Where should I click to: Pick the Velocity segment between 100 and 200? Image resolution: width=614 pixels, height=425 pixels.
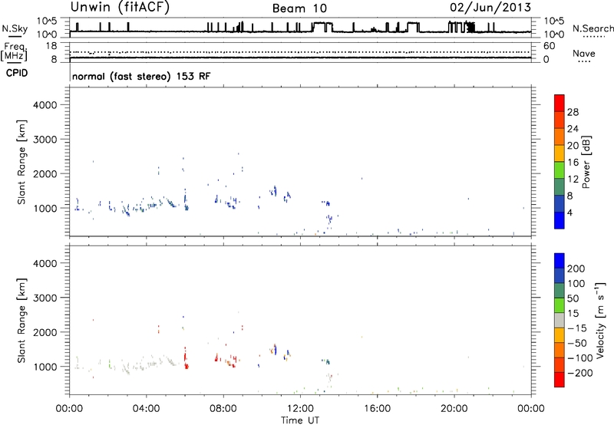pyautogui.click(x=560, y=276)
